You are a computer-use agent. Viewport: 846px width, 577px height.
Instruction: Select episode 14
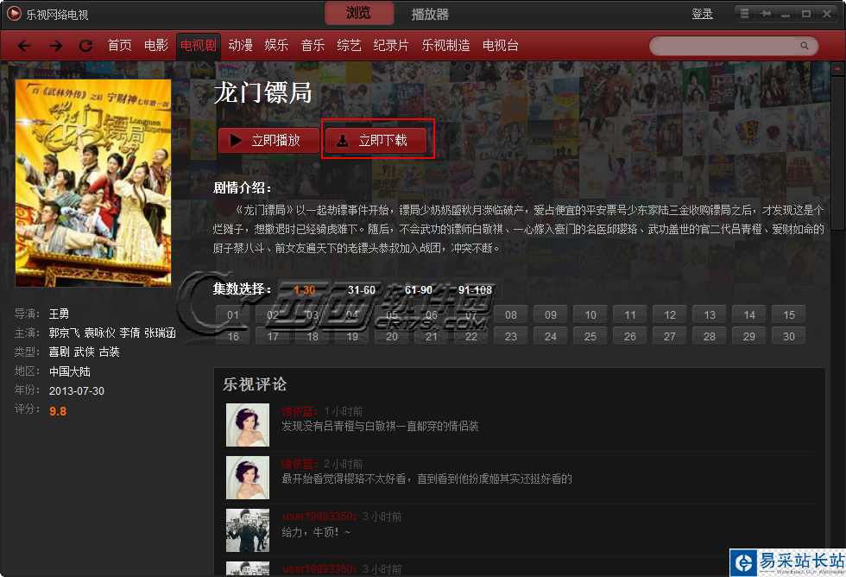click(749, 314)
